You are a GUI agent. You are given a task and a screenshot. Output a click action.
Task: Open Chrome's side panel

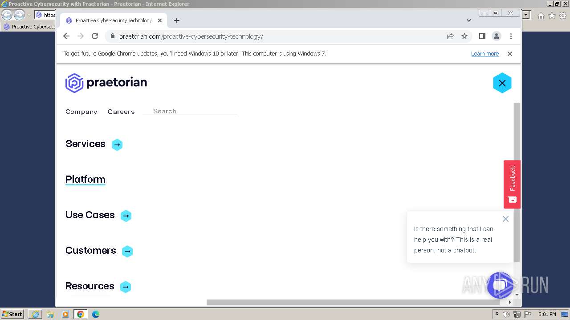tap(482, 36)
